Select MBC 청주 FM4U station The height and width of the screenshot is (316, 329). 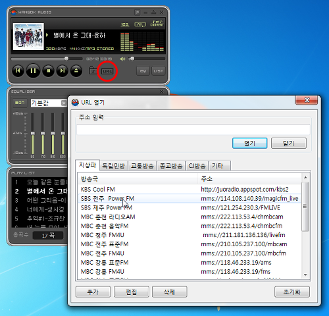tap(190, 235)
